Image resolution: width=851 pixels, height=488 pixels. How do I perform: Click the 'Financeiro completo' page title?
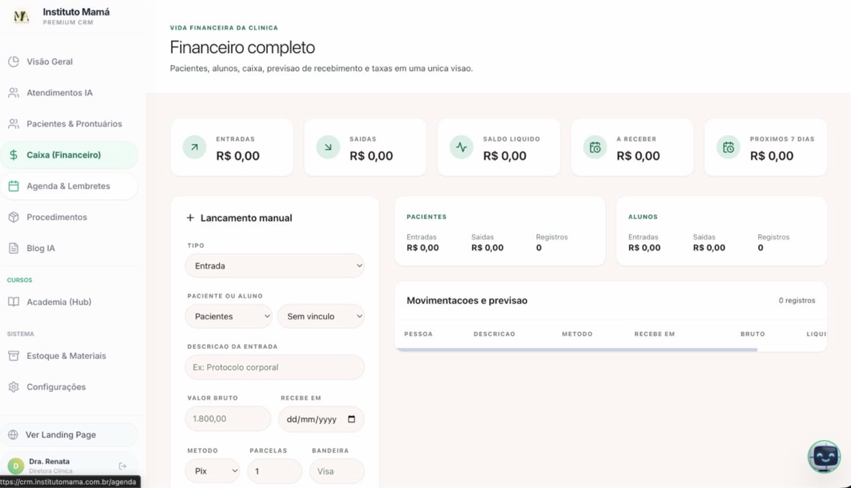coord(242,47)
